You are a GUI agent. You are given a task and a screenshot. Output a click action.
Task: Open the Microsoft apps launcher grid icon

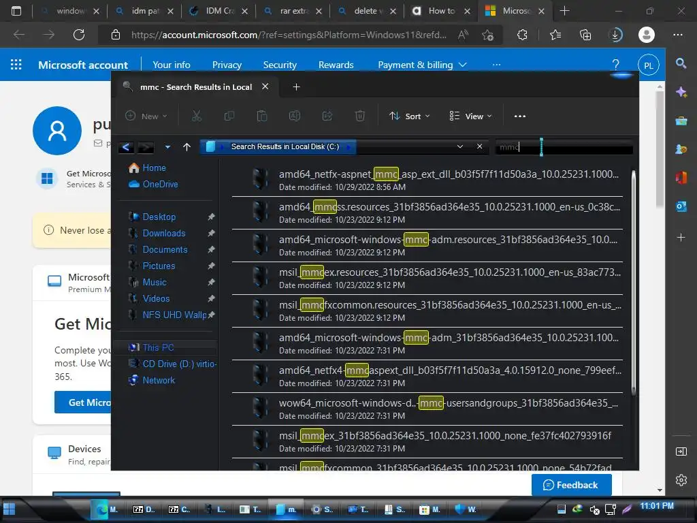(x=16, y=65)
